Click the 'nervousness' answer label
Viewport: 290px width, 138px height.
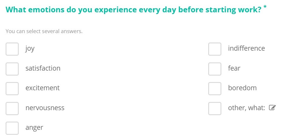point(45,108)
